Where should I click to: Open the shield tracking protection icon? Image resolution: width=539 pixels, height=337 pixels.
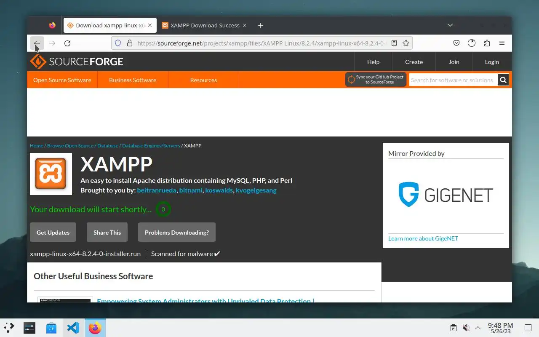coord(118,43)
